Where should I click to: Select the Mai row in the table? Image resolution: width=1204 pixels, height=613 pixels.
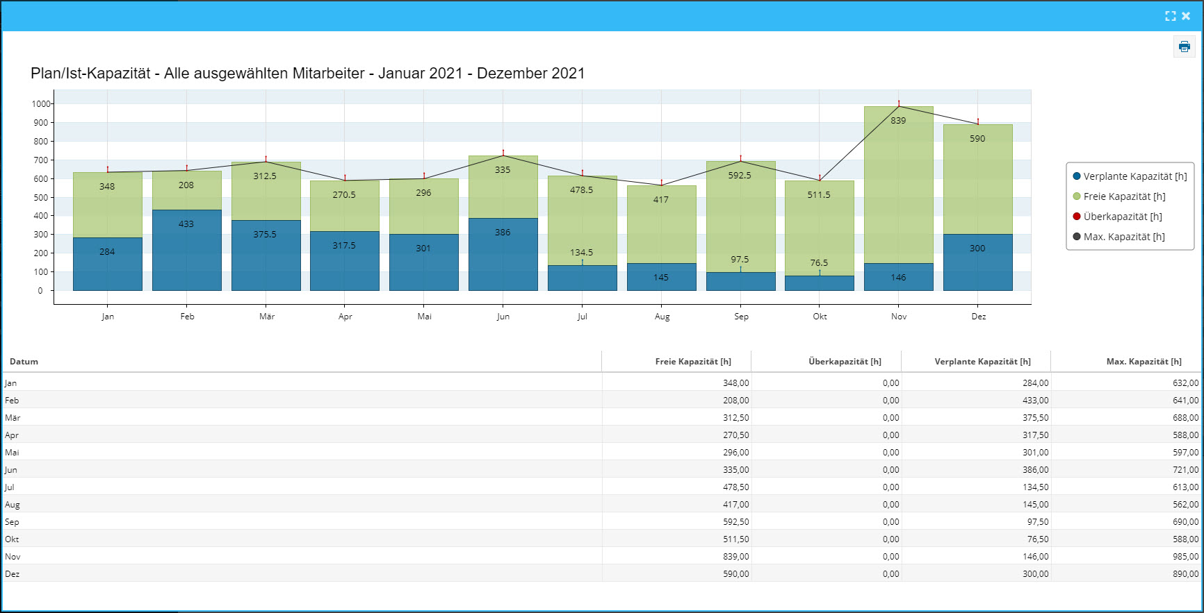pyautogui.click(x=602, y=452)
